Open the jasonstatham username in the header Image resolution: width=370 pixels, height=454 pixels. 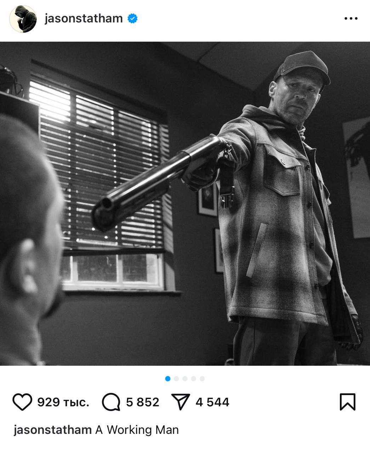pyautogui.click(x=84, y=18)
